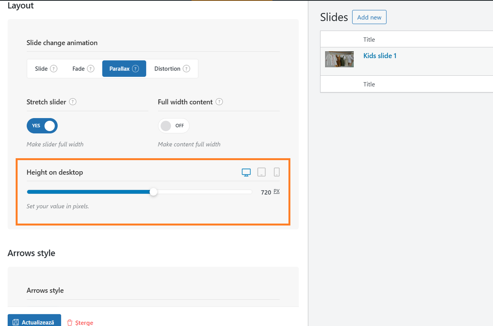Viewport: 493px width, 326px height.
Task: Click the help icon on Parallax button
Action: pyautogui.click(x=135, y=69)
